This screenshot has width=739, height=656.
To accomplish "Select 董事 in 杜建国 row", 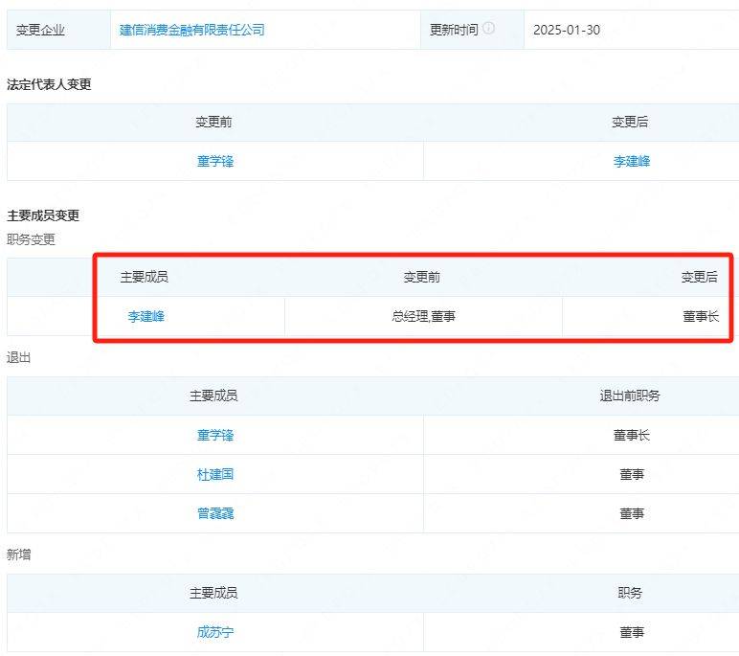I will pyautogui.click(x=632, y=474).
